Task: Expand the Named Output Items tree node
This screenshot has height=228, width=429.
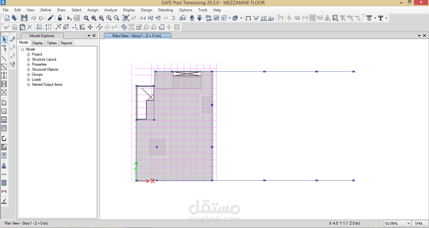Action: pos(29,84)
